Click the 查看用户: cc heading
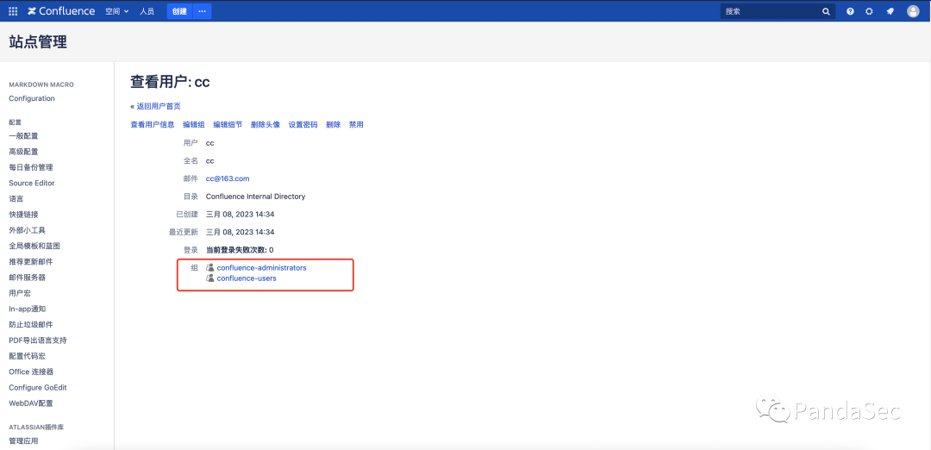 click(170, 83)
